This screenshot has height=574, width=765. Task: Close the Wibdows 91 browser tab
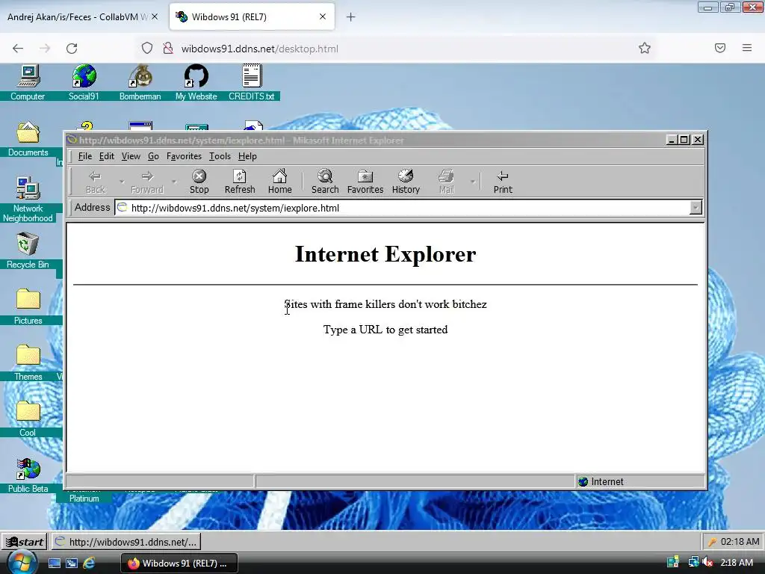pyautogui.click(x=323, y=16)
